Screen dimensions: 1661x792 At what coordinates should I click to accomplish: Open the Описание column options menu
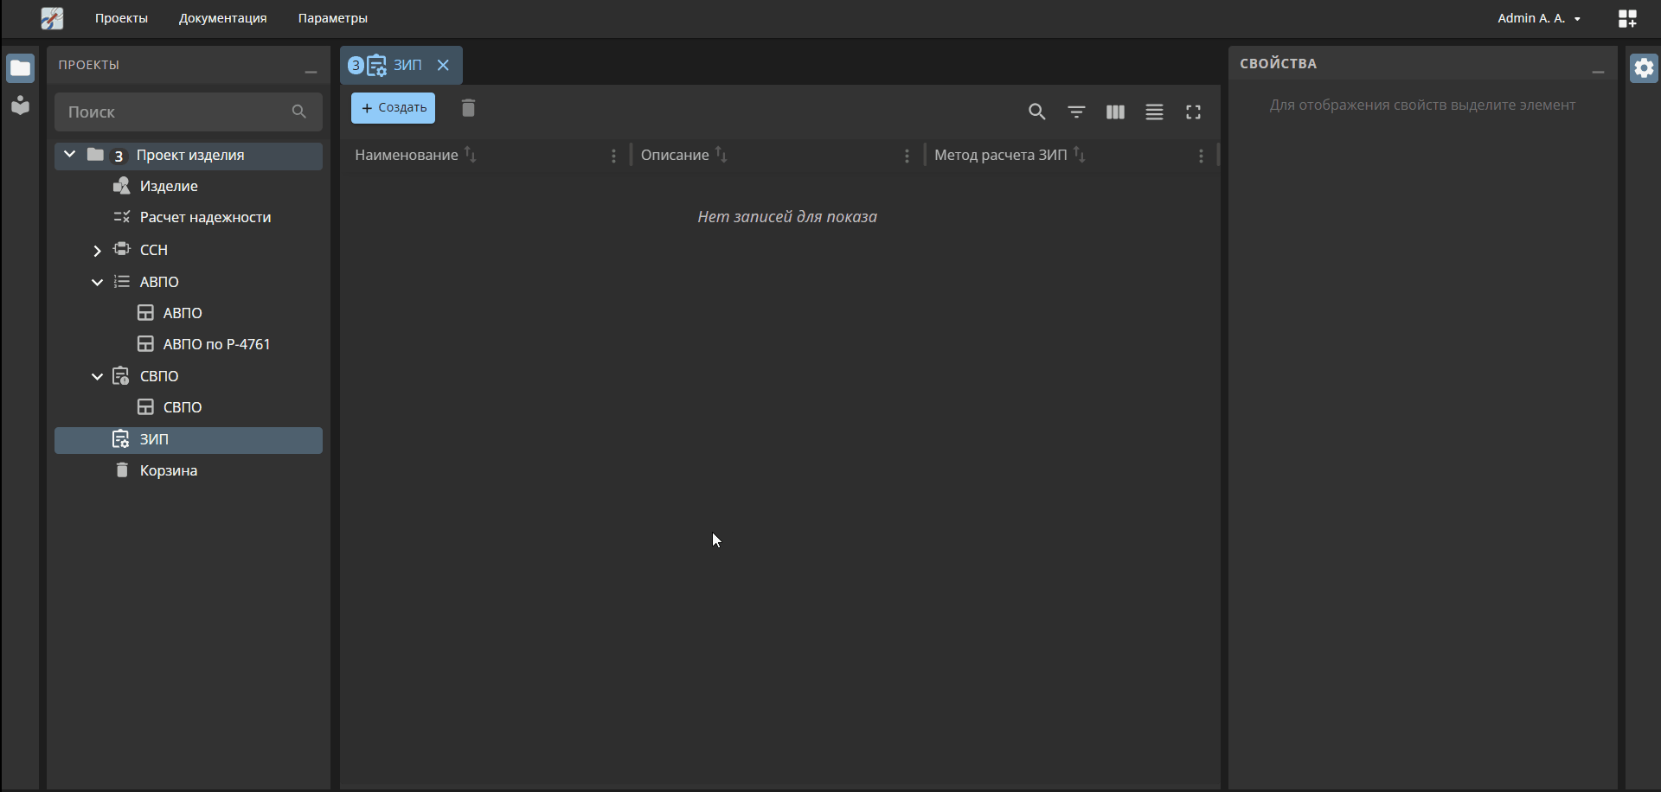907,156
